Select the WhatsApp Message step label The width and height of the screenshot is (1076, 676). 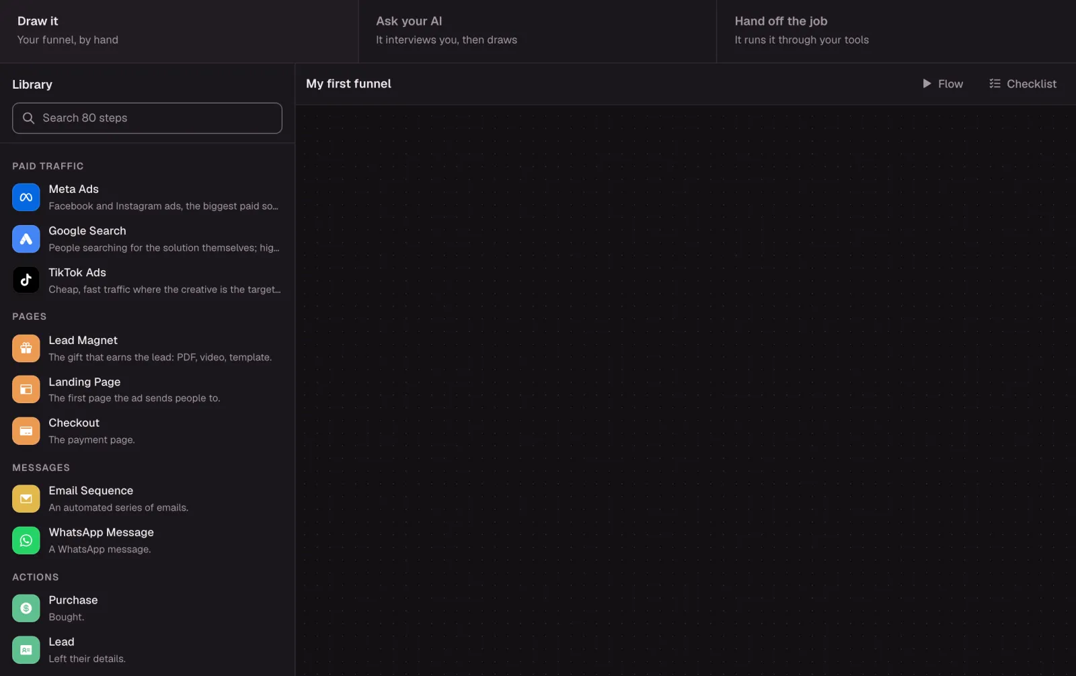(x=101, y=532)
